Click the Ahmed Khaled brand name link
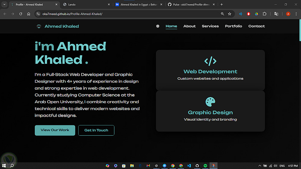The width and height of the screenshot is (301, 169). tap(62, 26)
